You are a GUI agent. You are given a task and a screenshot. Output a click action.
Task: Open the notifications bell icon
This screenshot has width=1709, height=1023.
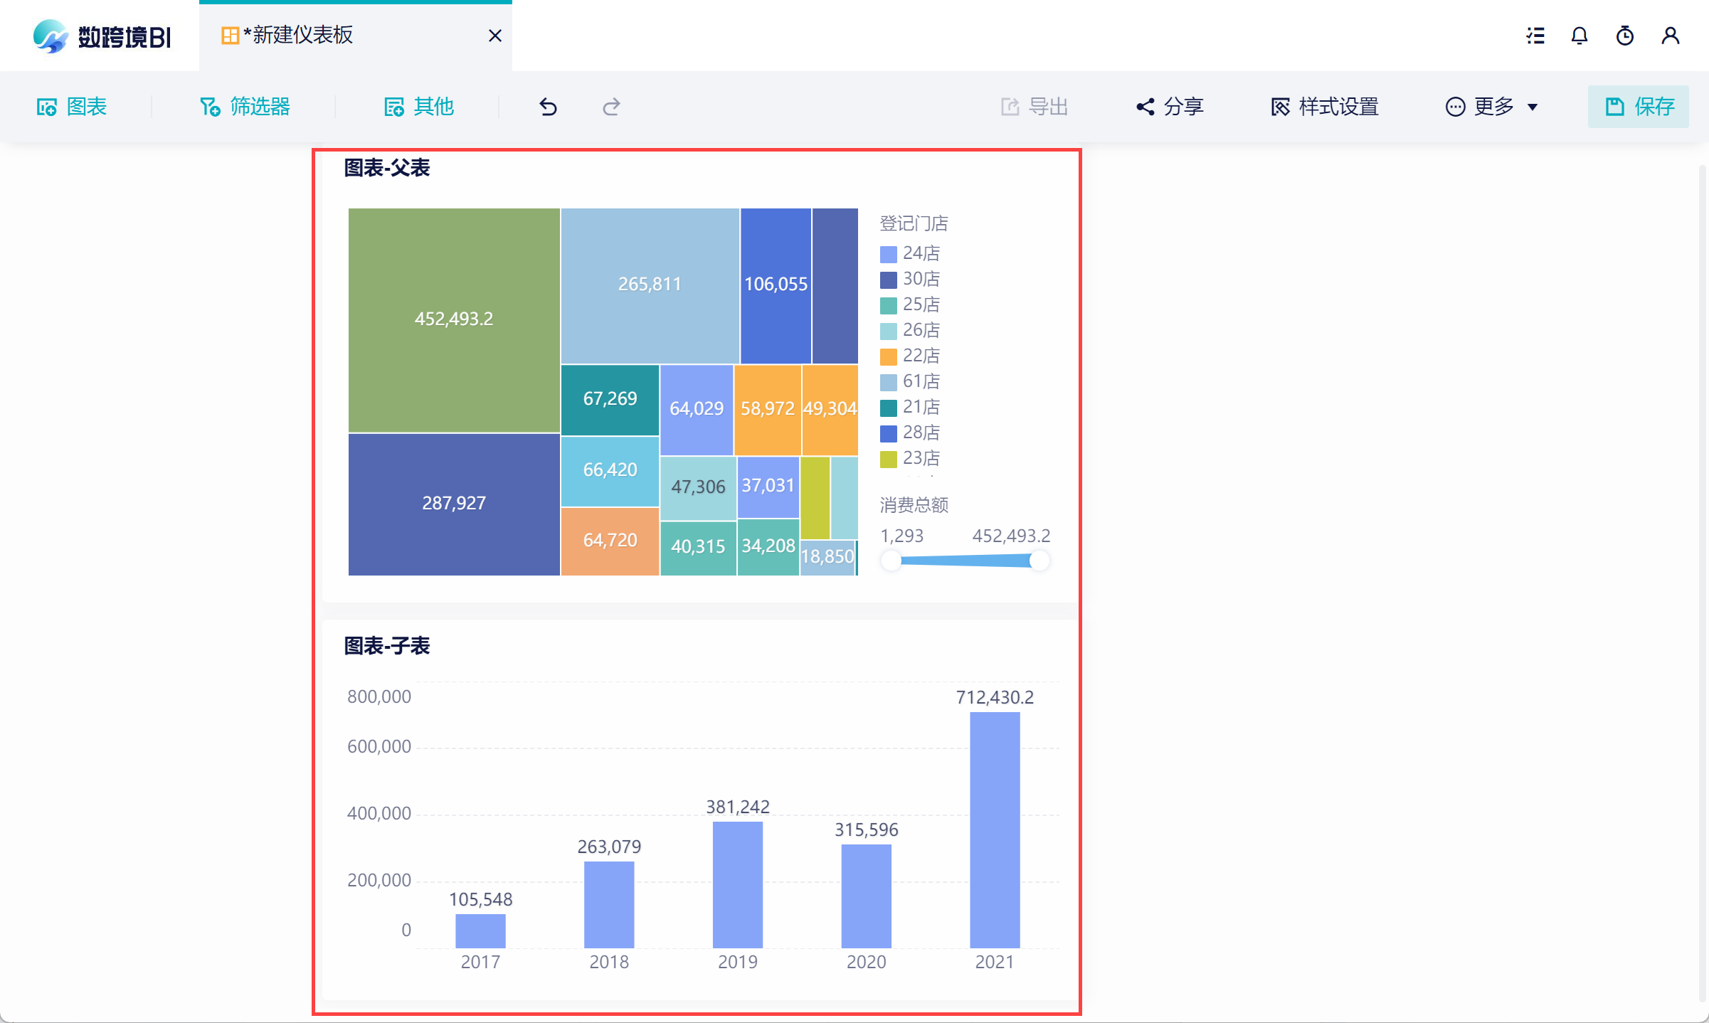1579,36
